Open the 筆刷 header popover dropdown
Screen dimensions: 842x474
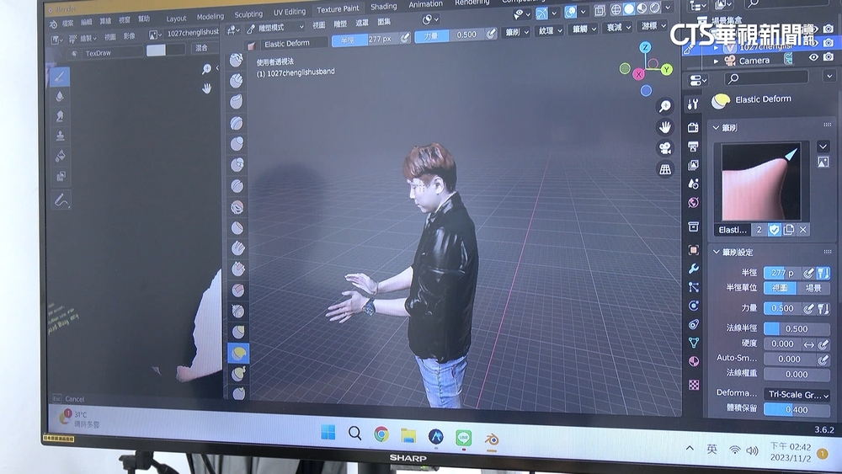tap(517, 32)
